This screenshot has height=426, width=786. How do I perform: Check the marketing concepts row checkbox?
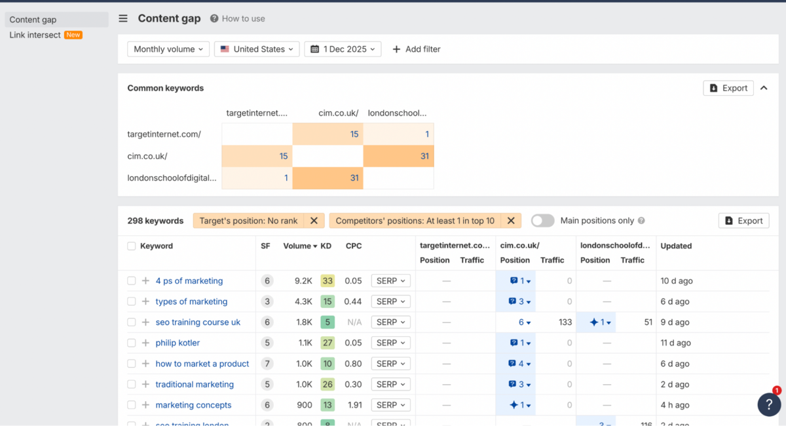pos(131,405)
